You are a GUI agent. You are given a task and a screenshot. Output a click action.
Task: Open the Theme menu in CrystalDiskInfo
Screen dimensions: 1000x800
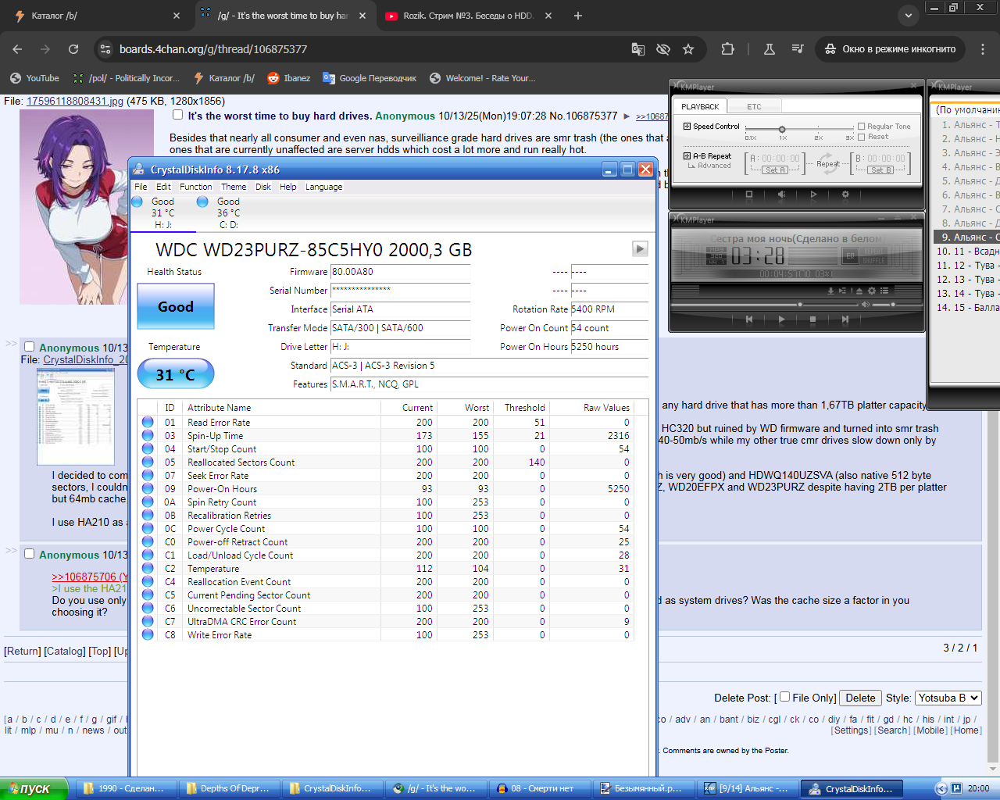pos(234,187)
